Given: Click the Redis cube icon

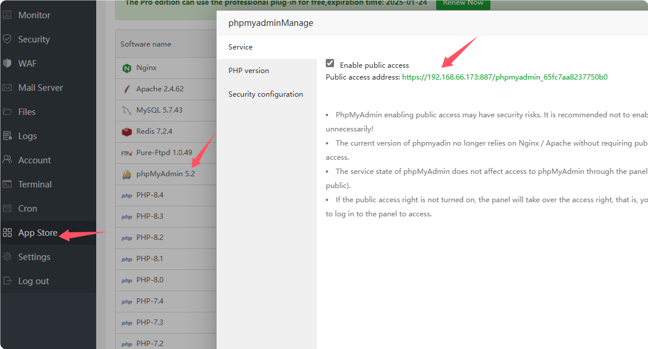Looking at the screenshot, I should tap(127, 131).
